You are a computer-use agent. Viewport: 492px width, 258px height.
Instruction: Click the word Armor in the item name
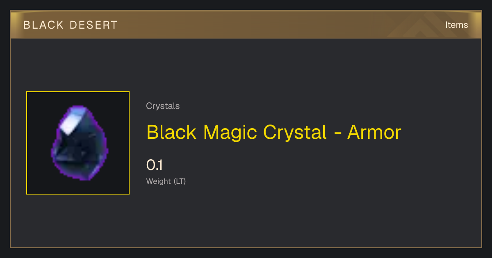tap(374, 132)
